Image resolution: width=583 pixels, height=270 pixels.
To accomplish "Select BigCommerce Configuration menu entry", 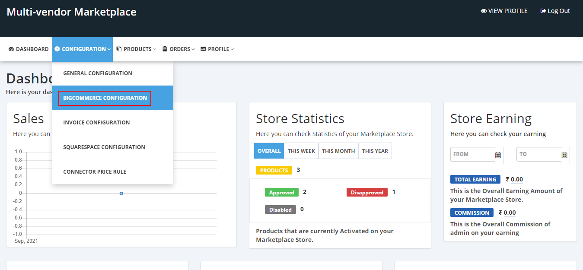I will (113, 98).
